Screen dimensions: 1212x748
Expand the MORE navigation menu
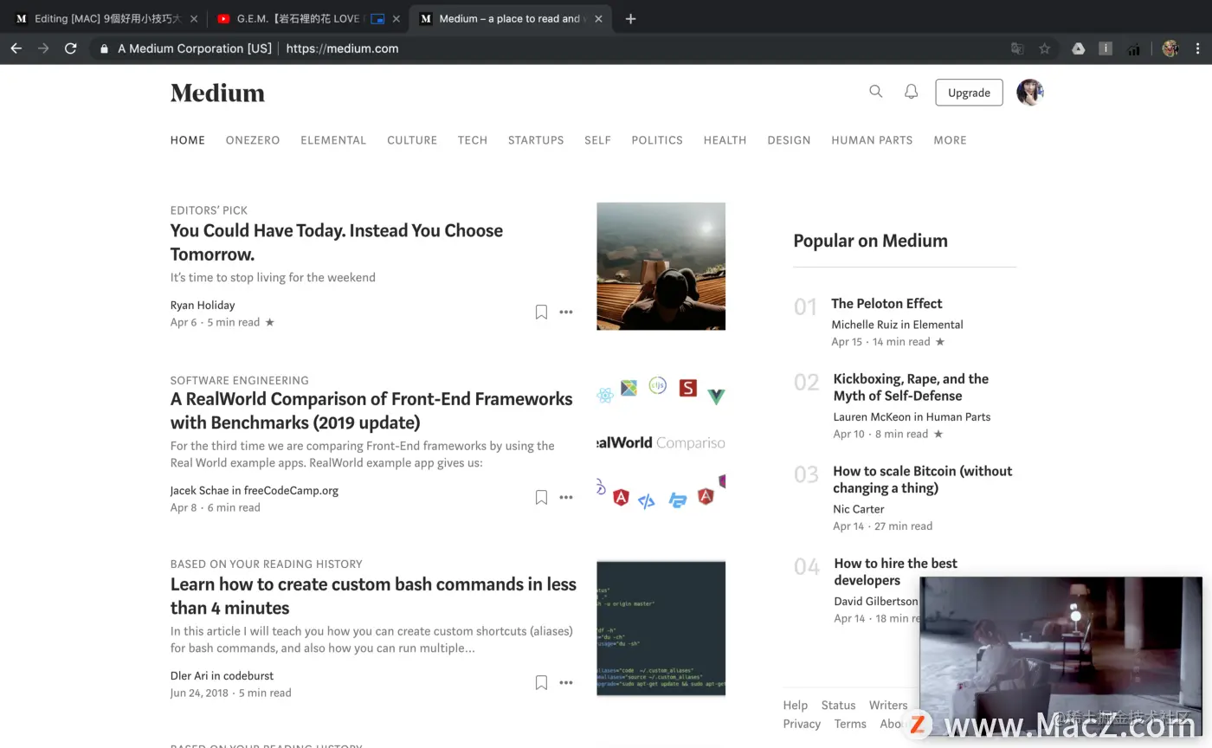tap(950, 140)
